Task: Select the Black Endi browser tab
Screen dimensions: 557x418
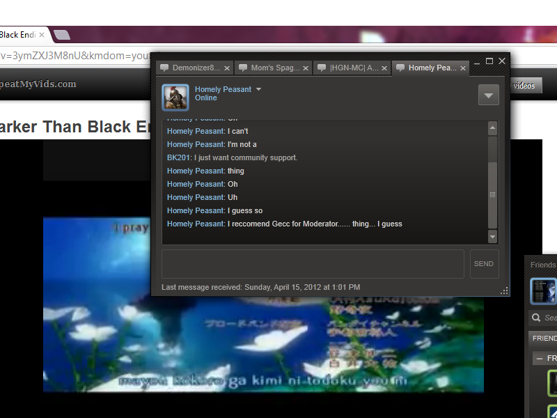Action: [24, 35]
